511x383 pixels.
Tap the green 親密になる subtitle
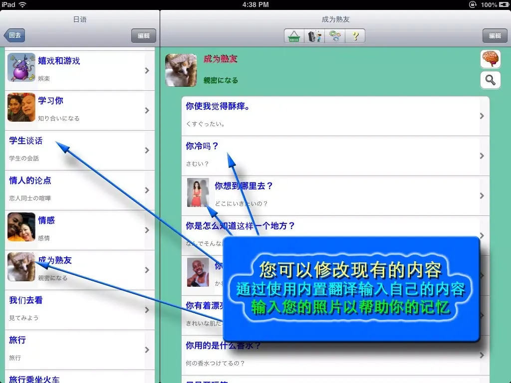point(221,80)
